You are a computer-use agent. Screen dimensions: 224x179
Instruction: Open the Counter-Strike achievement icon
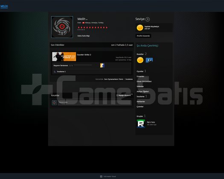pyautogui.click(x=102, y=66)
